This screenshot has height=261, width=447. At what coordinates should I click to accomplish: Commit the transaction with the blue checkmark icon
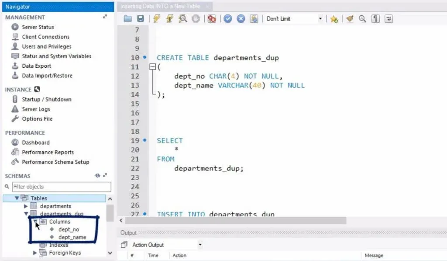coord(227,19)
